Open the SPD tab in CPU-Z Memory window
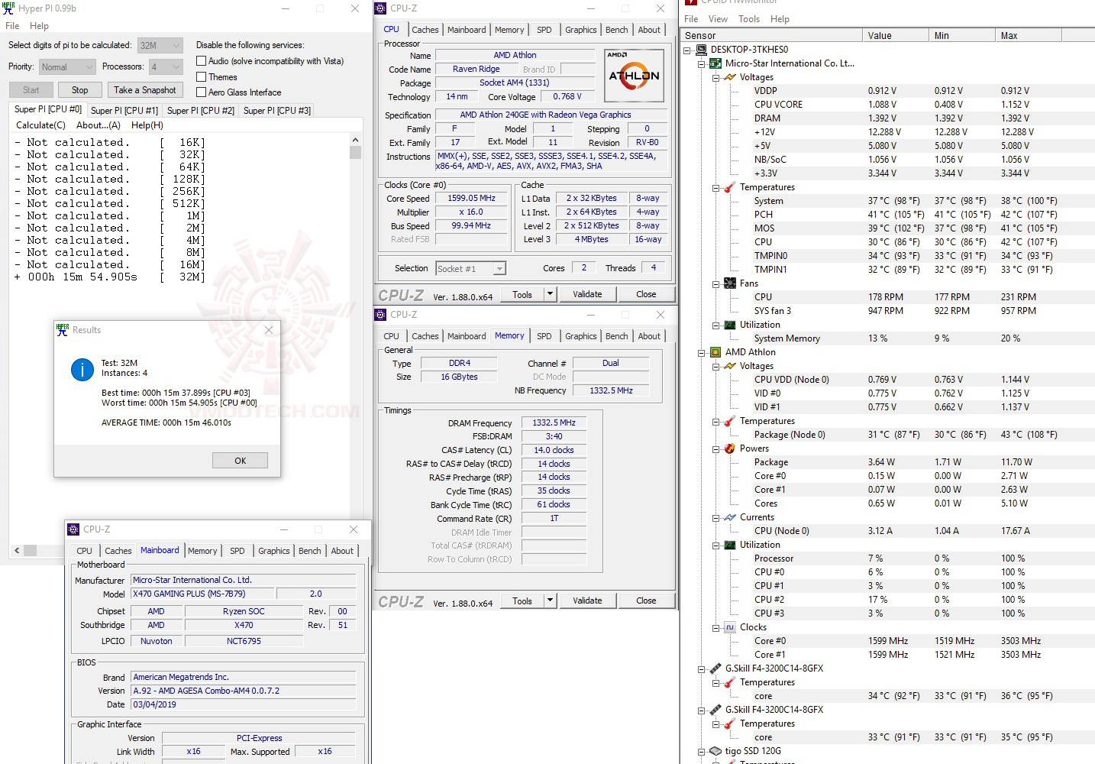The width and height of the screenshot is (1095, 764). pos(544,336)
